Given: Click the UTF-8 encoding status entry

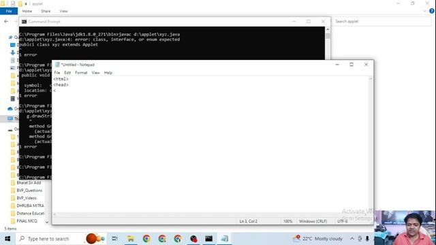Looking at the screenshot, I should (343, 221).
